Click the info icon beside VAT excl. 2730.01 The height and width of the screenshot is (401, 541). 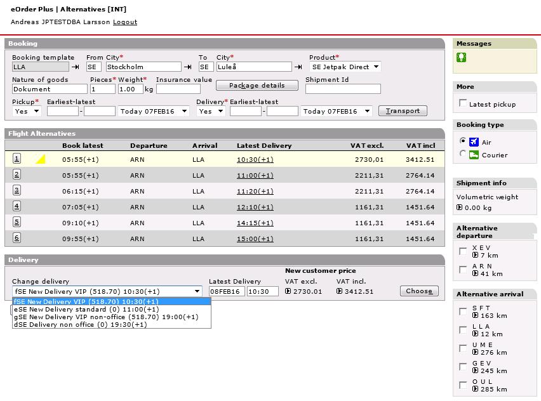point(288,291)
